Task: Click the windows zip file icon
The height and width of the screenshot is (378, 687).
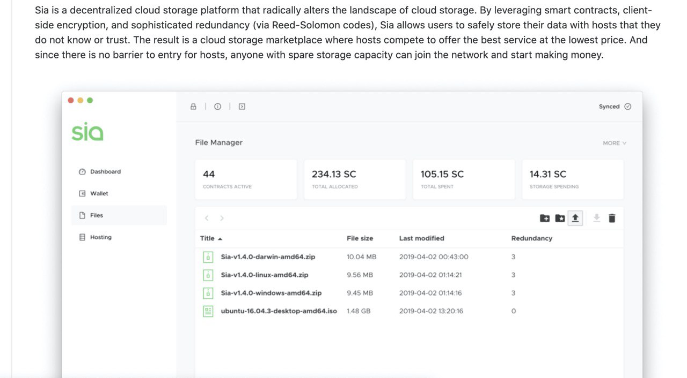Action: 208,293
